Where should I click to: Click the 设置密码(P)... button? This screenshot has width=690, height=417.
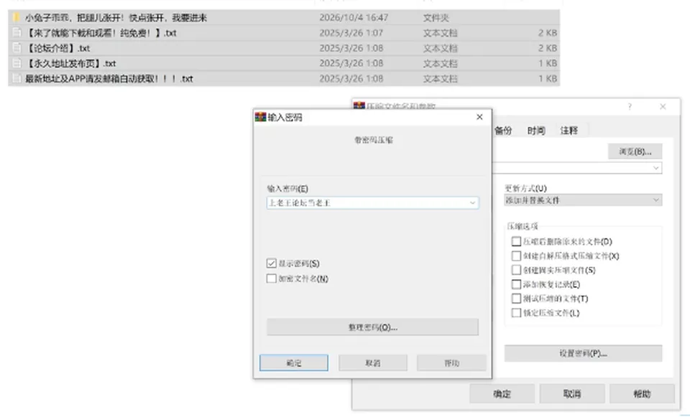pyautogui.click(x=583, y=353)
